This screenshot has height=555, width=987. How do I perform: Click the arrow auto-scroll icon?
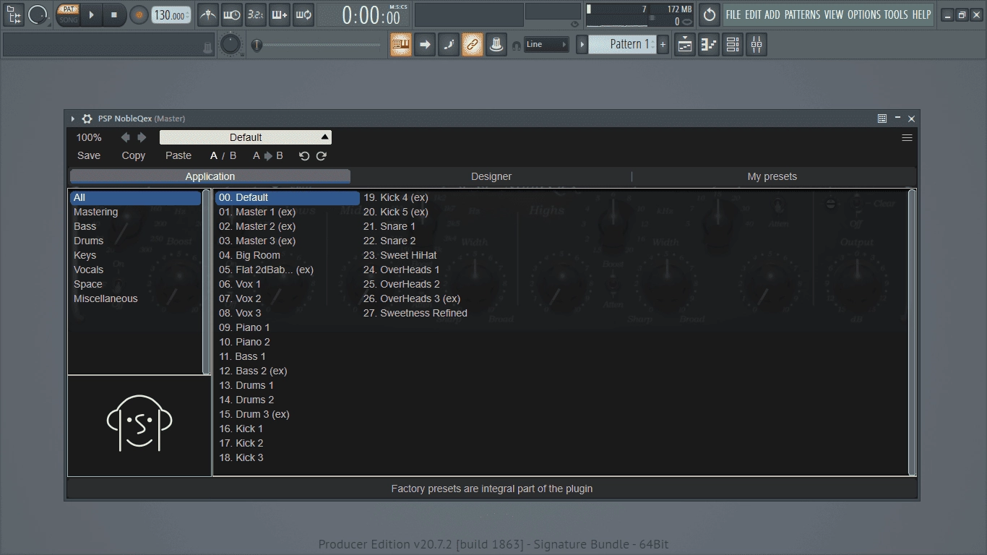[x=425, y=45]
